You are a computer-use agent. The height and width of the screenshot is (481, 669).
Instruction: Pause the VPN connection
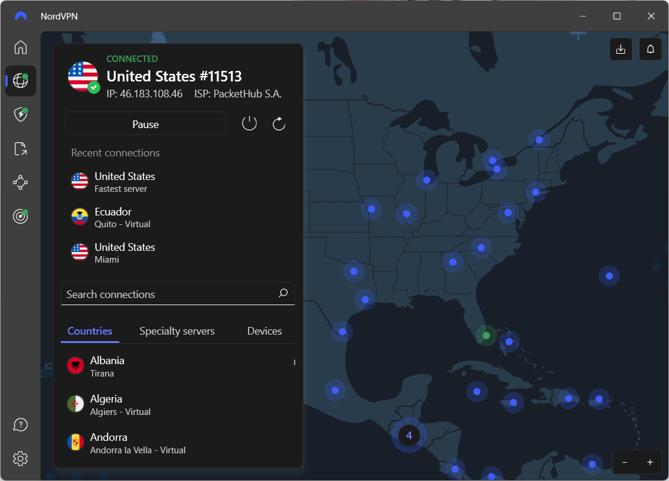(x=145, y=124)
